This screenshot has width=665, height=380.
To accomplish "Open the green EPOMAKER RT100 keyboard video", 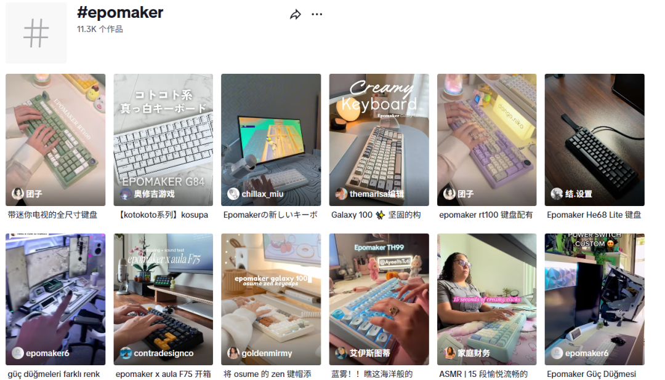I will (x=55, y=140).
